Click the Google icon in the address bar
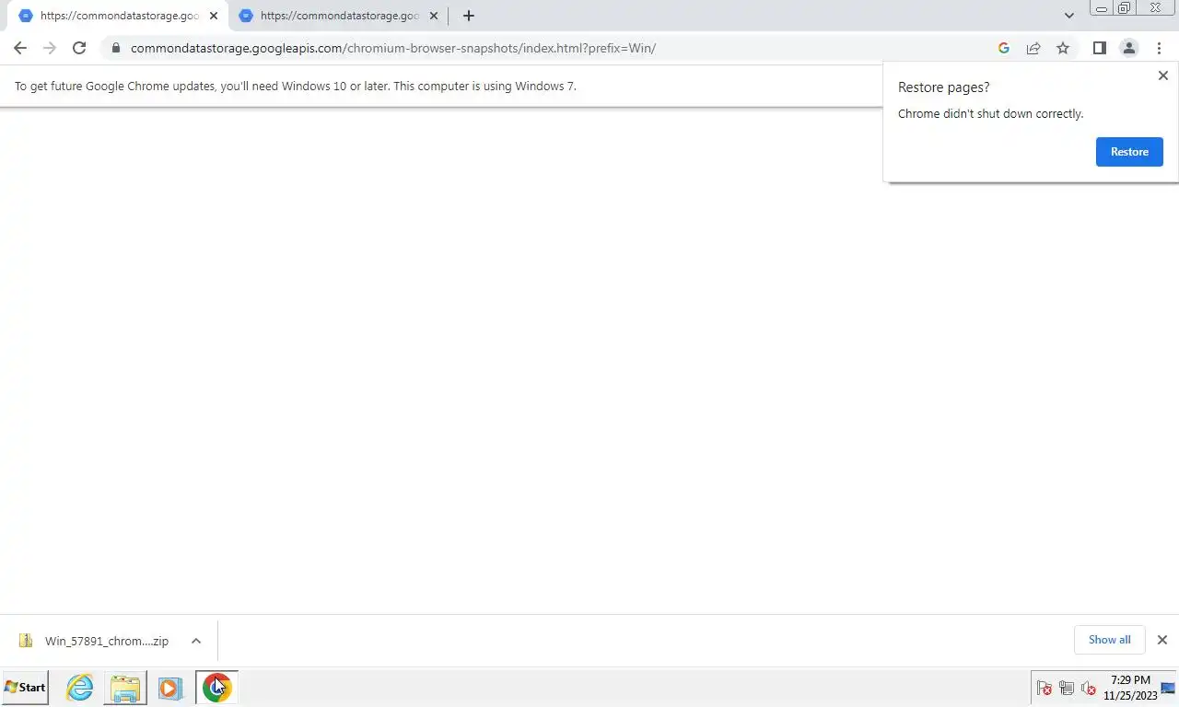 tap(1004, 48)
